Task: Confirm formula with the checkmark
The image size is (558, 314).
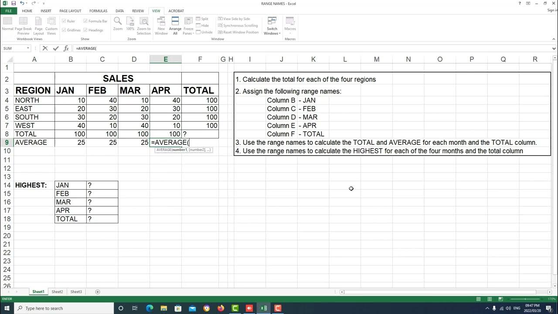Action: (x=55, y=48)
